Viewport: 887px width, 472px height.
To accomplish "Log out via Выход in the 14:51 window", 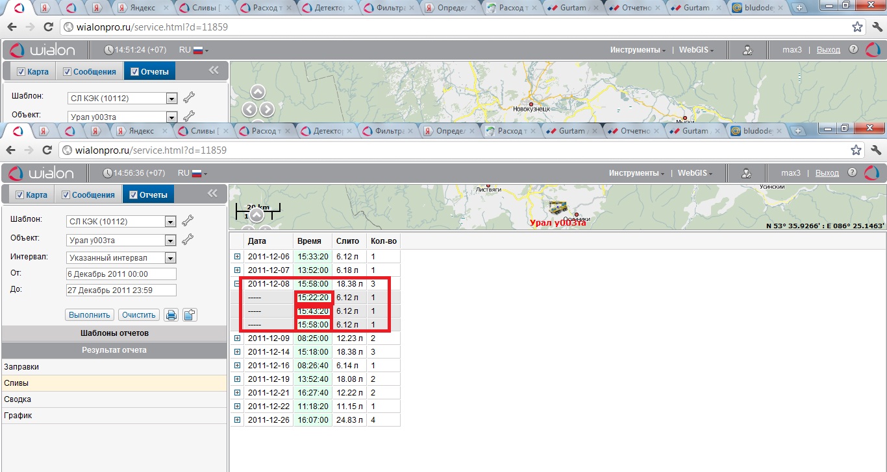I will (829, 50).
